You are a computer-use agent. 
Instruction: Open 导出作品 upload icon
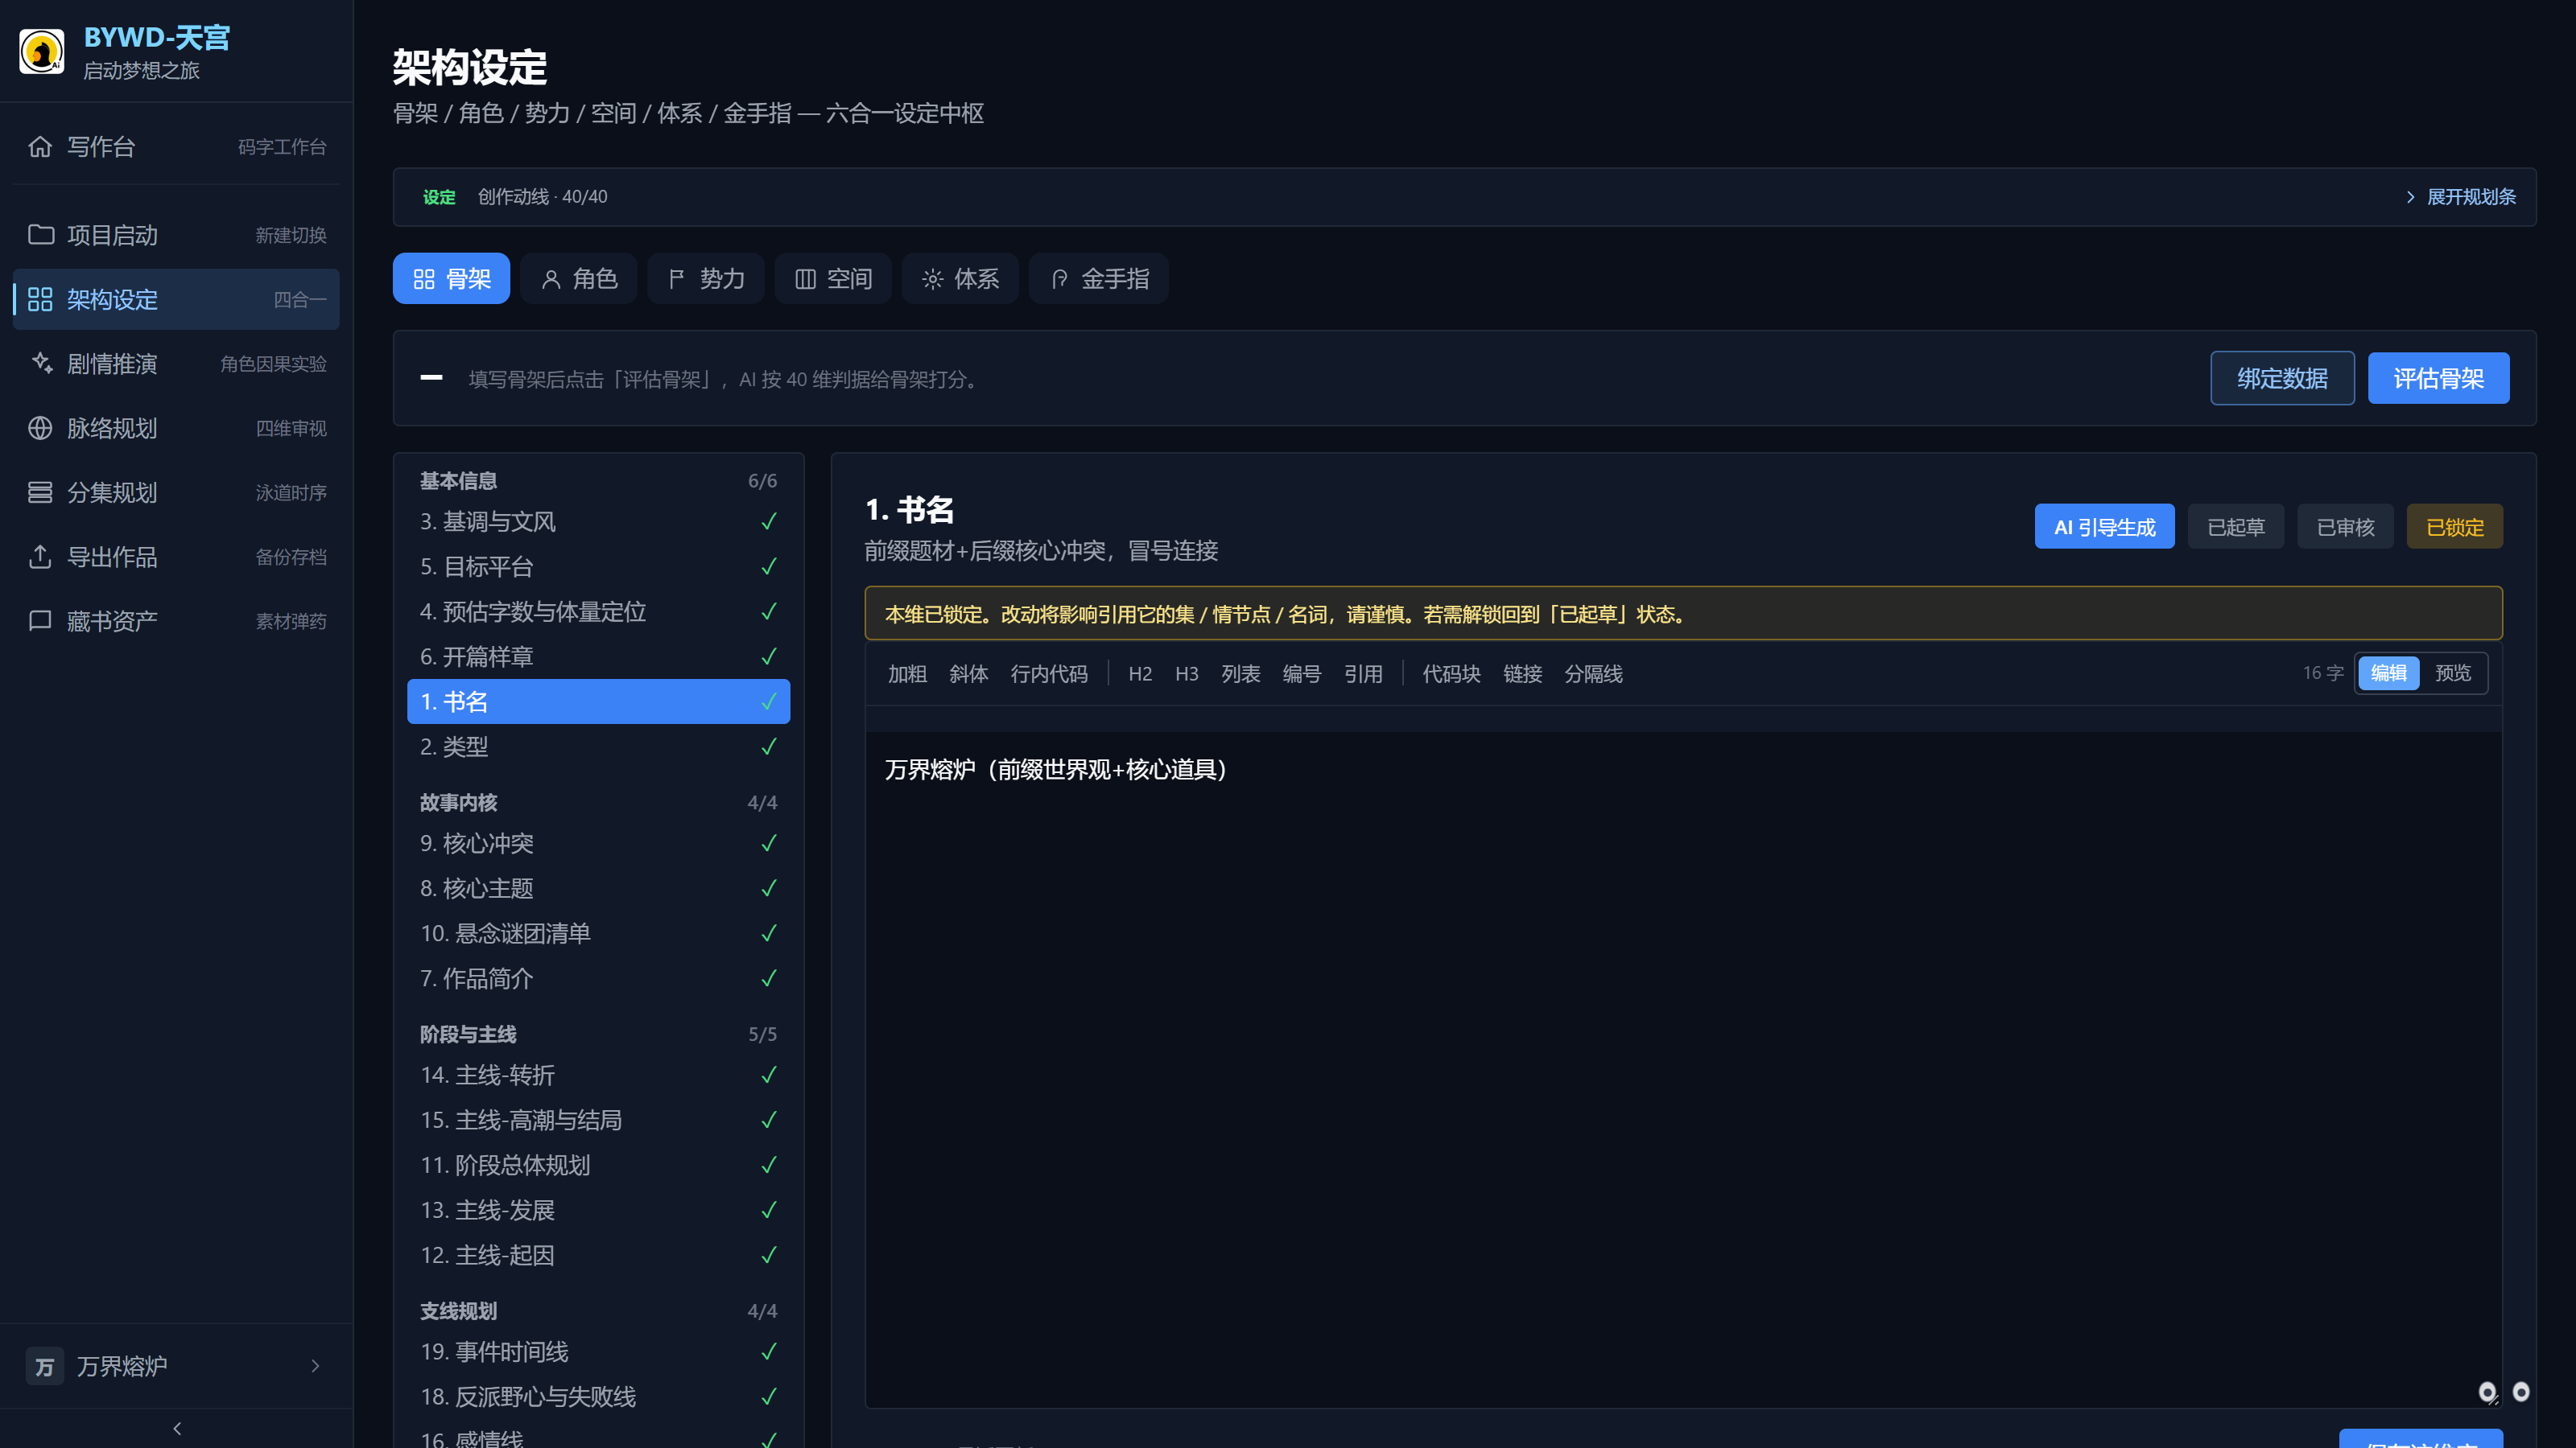40,557
